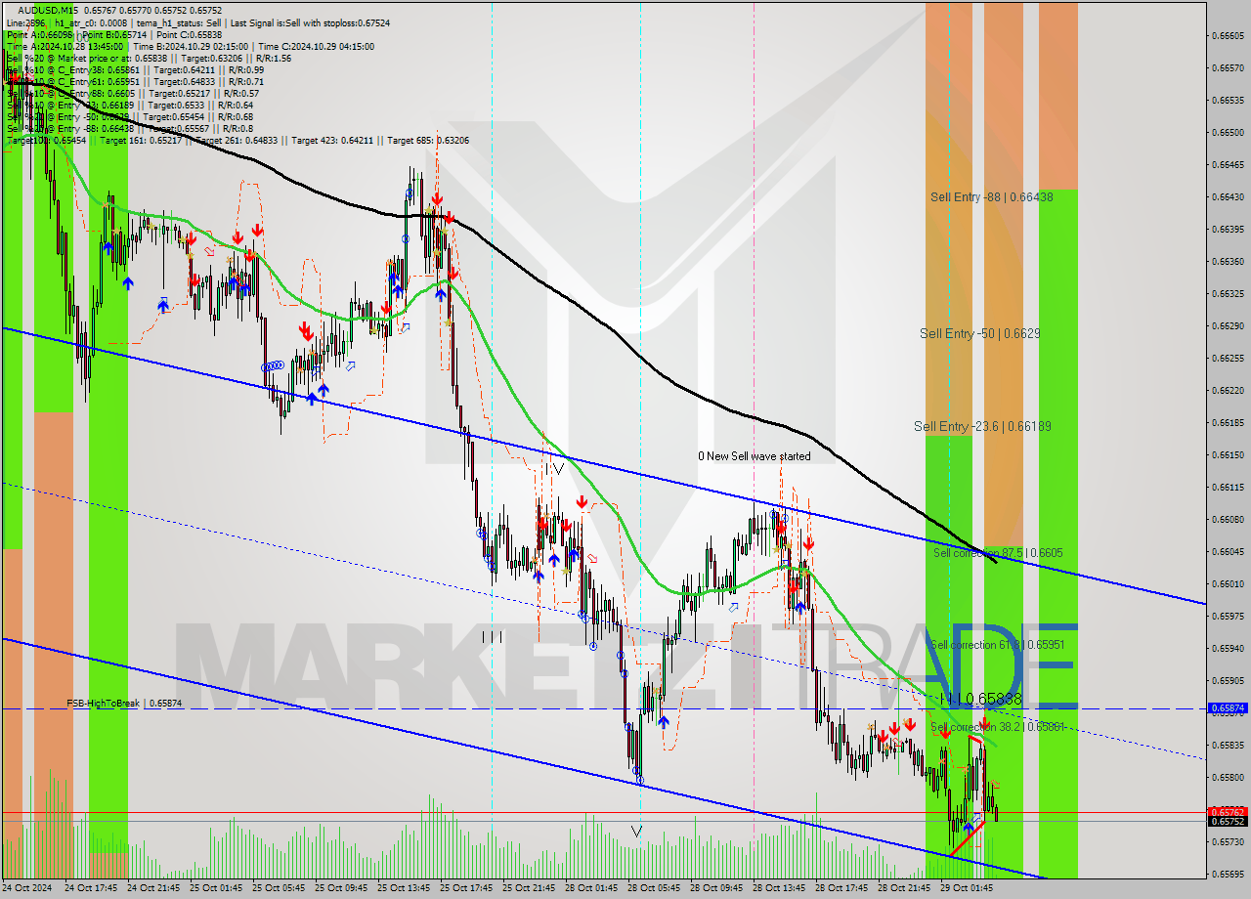Image resolution: width=1251 pixels, height=899 pixels.
Task: Click '28 Oct 17:45' on time axis
Action: point(842,888)
